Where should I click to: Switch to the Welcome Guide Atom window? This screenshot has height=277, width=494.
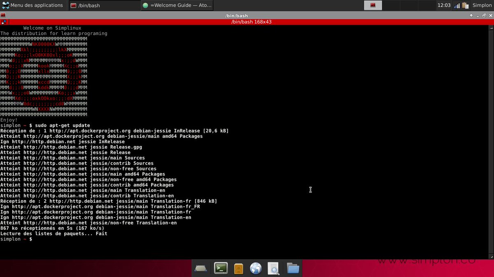(177, 5)
